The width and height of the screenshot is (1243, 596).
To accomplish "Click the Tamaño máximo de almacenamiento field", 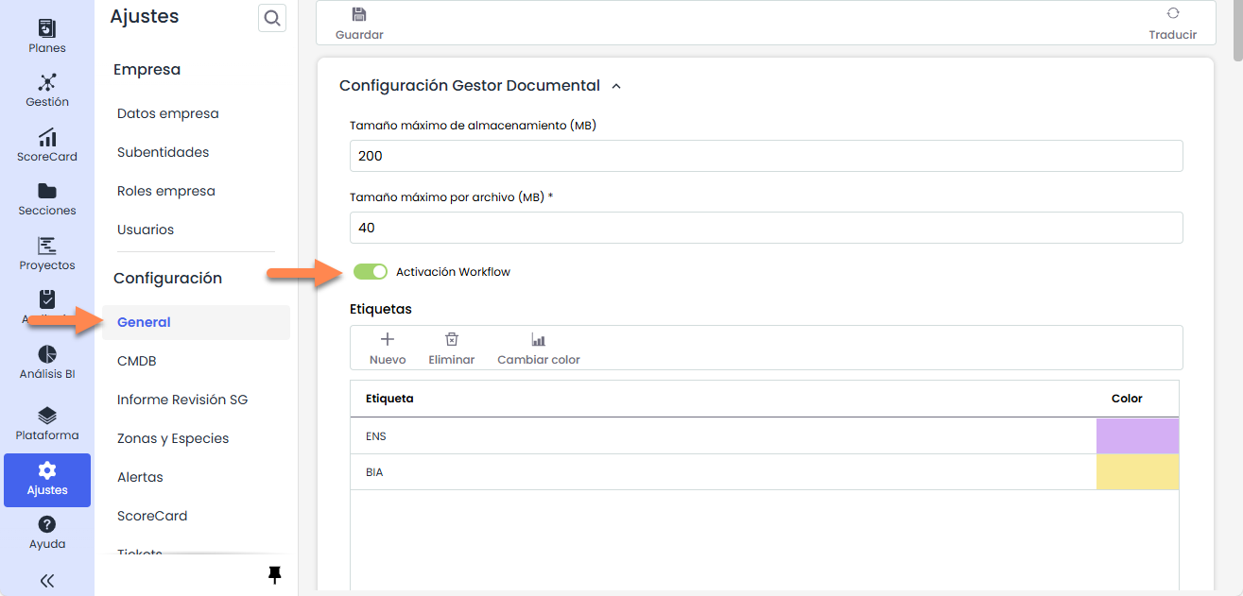I will click(766, 156).
